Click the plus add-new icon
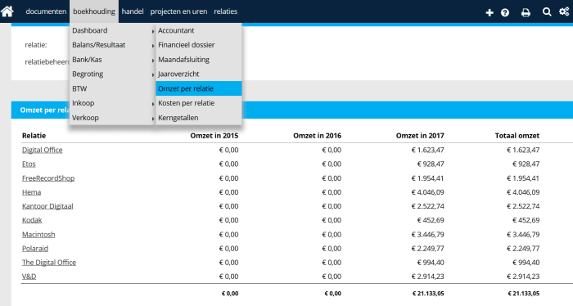The width and height of the screenshot is (573, 306). 490,13
